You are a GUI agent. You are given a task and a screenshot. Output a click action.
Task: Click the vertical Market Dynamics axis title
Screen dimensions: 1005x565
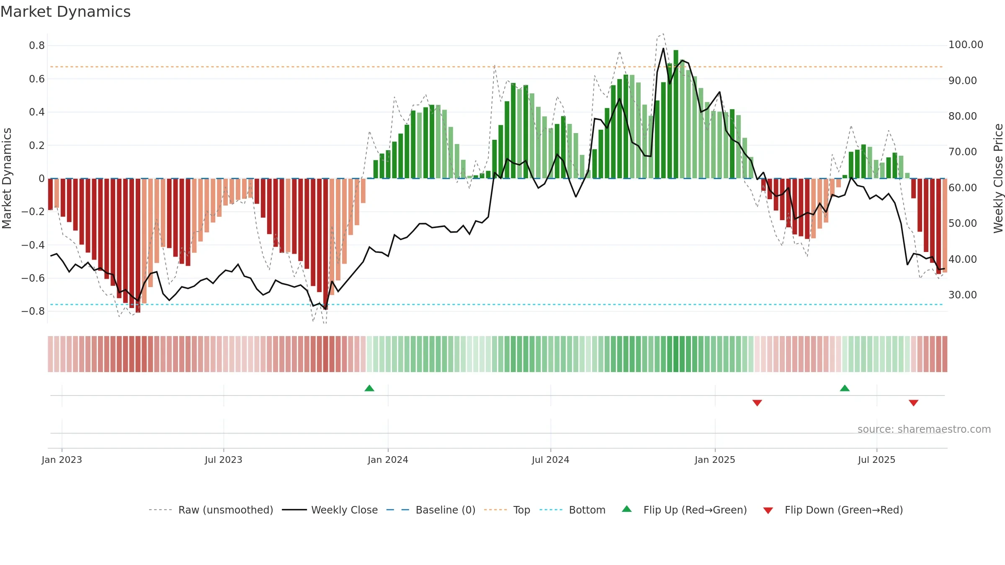click(7, 178)
